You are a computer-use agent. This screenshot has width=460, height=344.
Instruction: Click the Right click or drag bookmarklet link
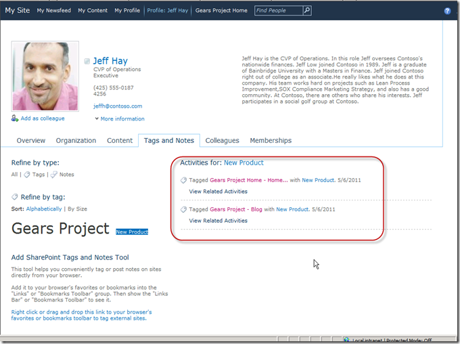pyautogui.click(x=82, y=315)
